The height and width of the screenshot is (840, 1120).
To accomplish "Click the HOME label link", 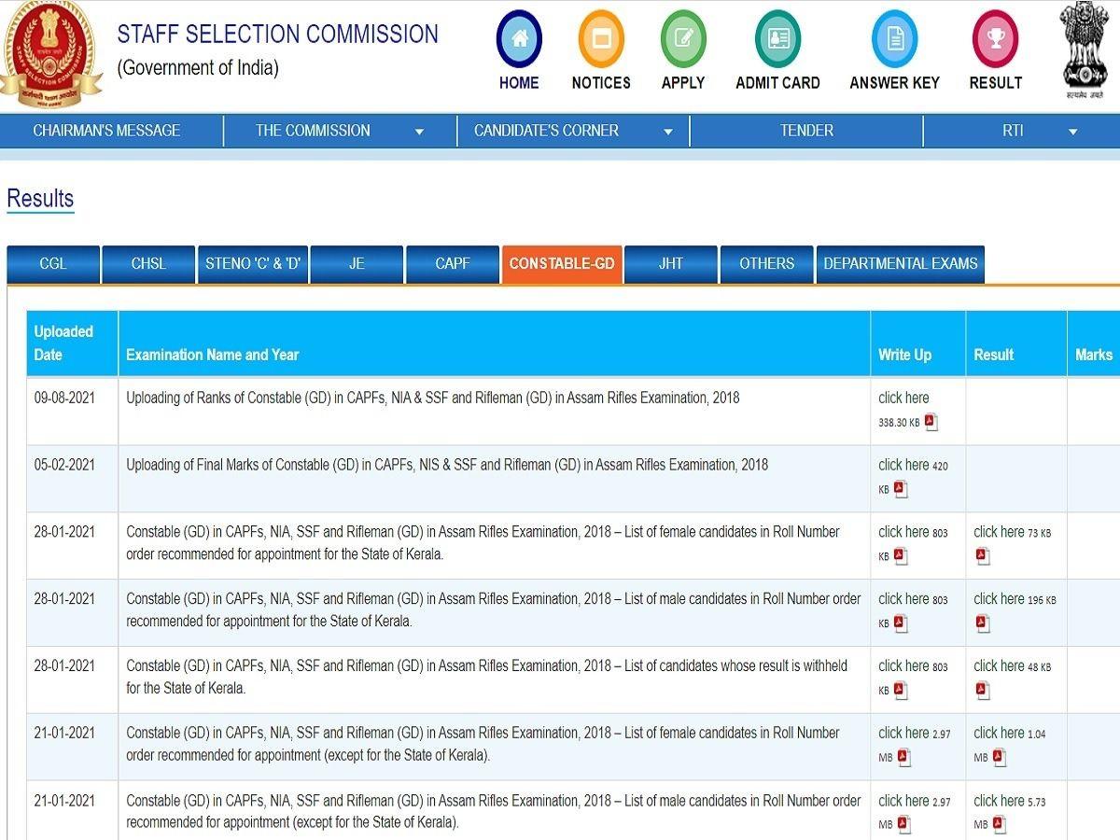I will coord(519,83).
